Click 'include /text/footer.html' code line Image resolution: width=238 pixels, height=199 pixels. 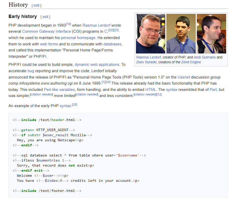[x=47, y=191]
